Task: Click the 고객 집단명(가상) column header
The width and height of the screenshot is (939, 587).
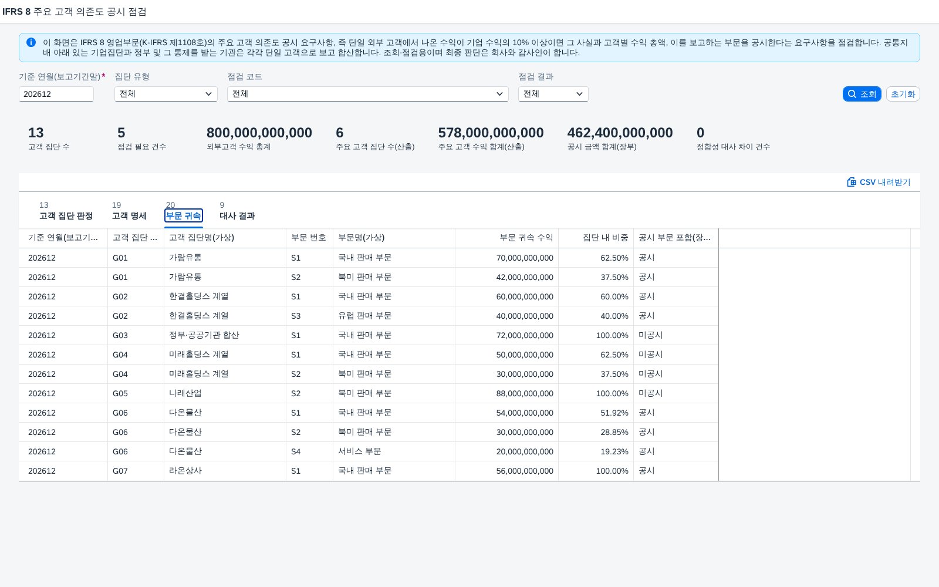Action: click(x=225, y=238)
